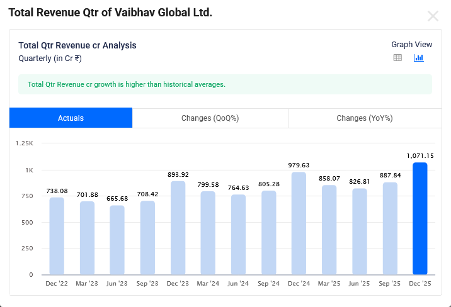Switch to Changes (YoY%) tab

[x=365, y=118]
